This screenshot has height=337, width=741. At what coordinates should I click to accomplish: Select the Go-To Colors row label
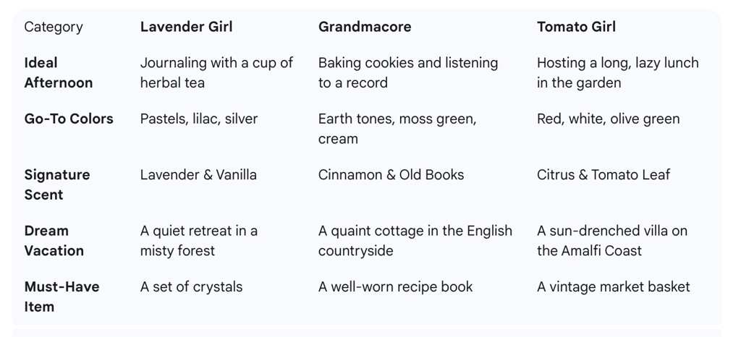[69, 119]
